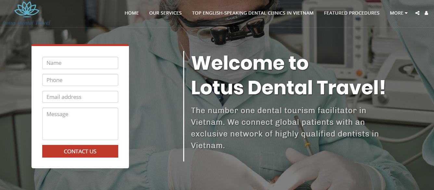Select the FEATURED PROCEDURES menu item
Screen dimensions: 434x190
352,13
